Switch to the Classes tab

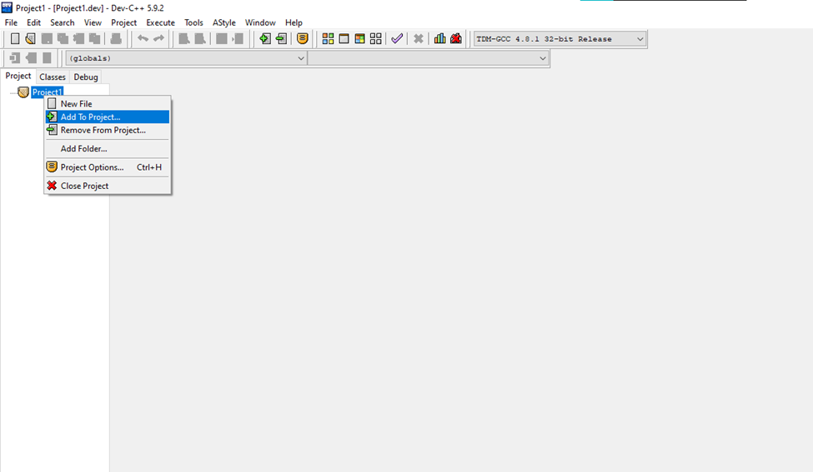53,77
